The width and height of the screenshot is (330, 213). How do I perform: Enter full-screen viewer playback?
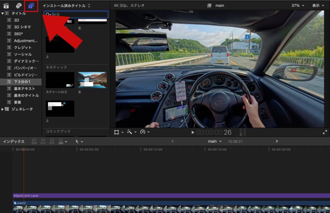click(325, 132)
